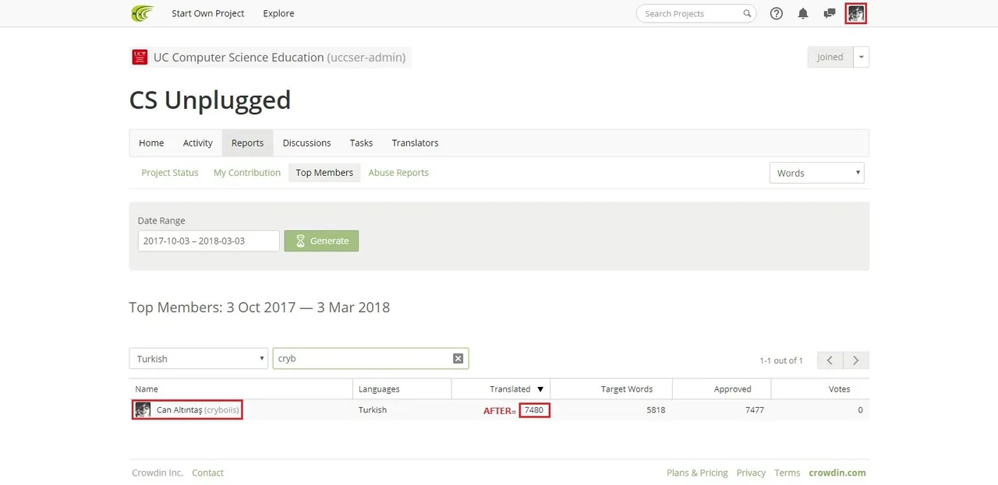
Task: Open the Turkish language dropdown
Action: pyautogui.click(x=199, y=358)
